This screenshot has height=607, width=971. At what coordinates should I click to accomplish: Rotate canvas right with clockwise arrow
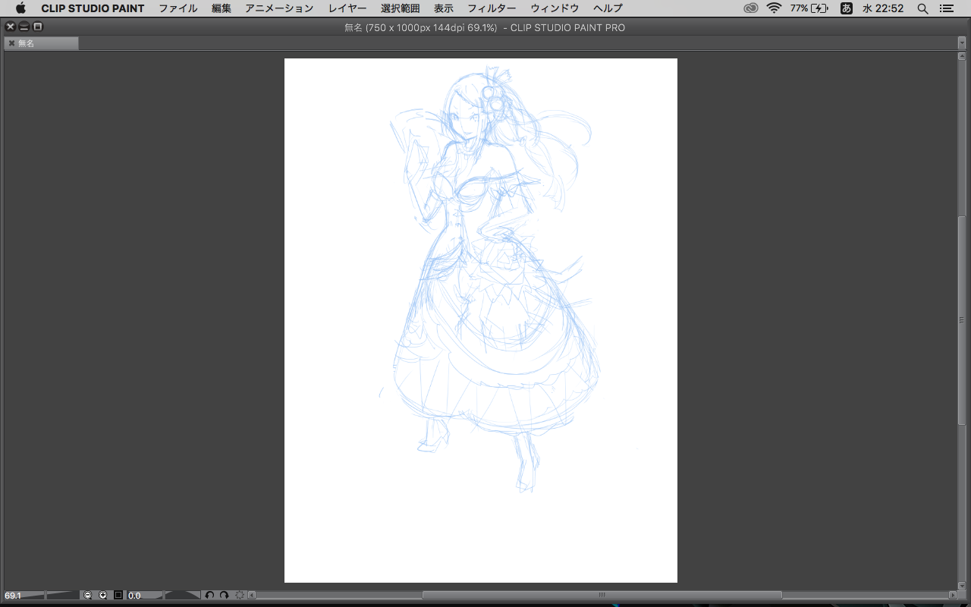coord(225,596)
